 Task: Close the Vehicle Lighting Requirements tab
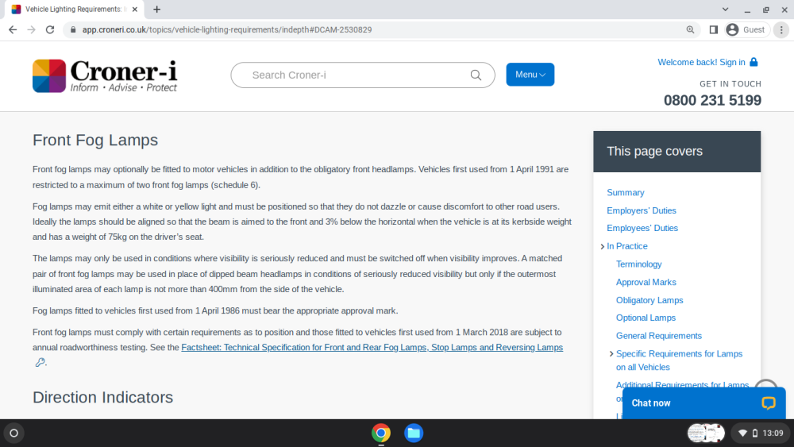(135, 9)
